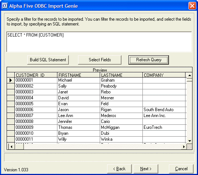This screenshot has height=175, width=198.
Task: Click the horizontal scrollbar thumb
Action: point(19,147)
